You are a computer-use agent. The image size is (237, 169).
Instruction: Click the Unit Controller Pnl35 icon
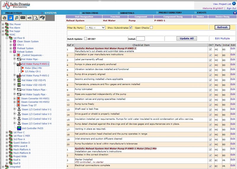(19, 128)
